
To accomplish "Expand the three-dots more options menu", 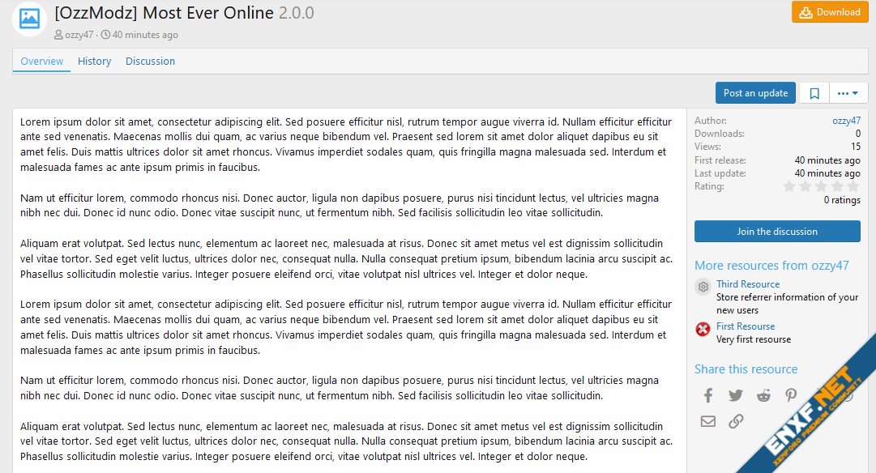I will click(848, 93).
